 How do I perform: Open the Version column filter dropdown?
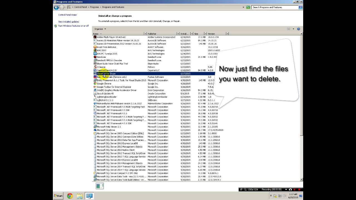(x=227, y=34)
